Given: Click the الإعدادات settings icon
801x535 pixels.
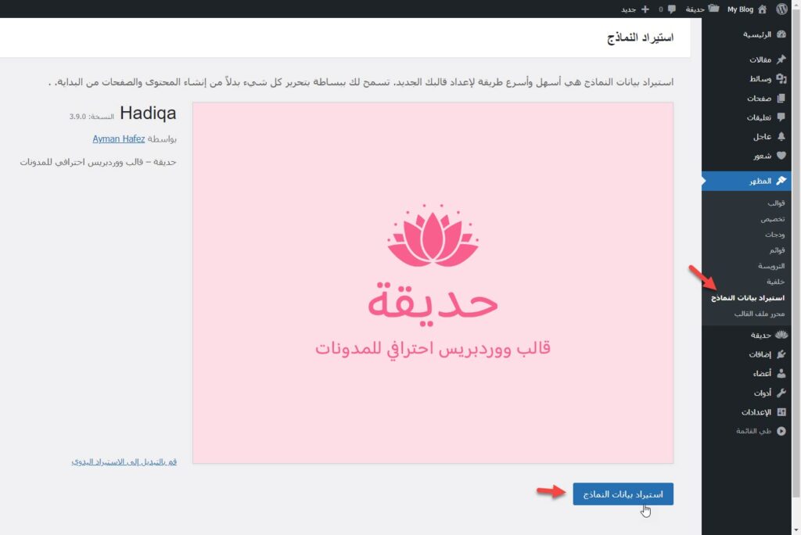Looking at the screenshot, I should (781, 412).
